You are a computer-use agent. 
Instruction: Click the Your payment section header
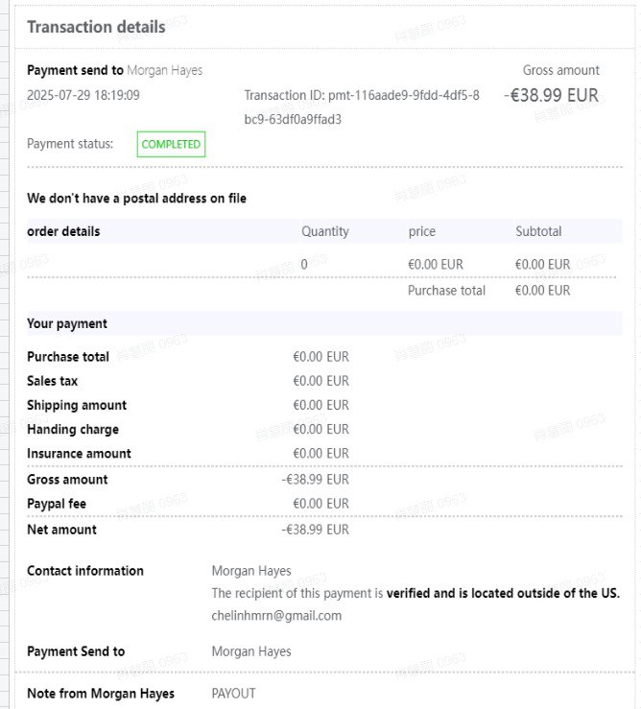(x=67, y=323)
